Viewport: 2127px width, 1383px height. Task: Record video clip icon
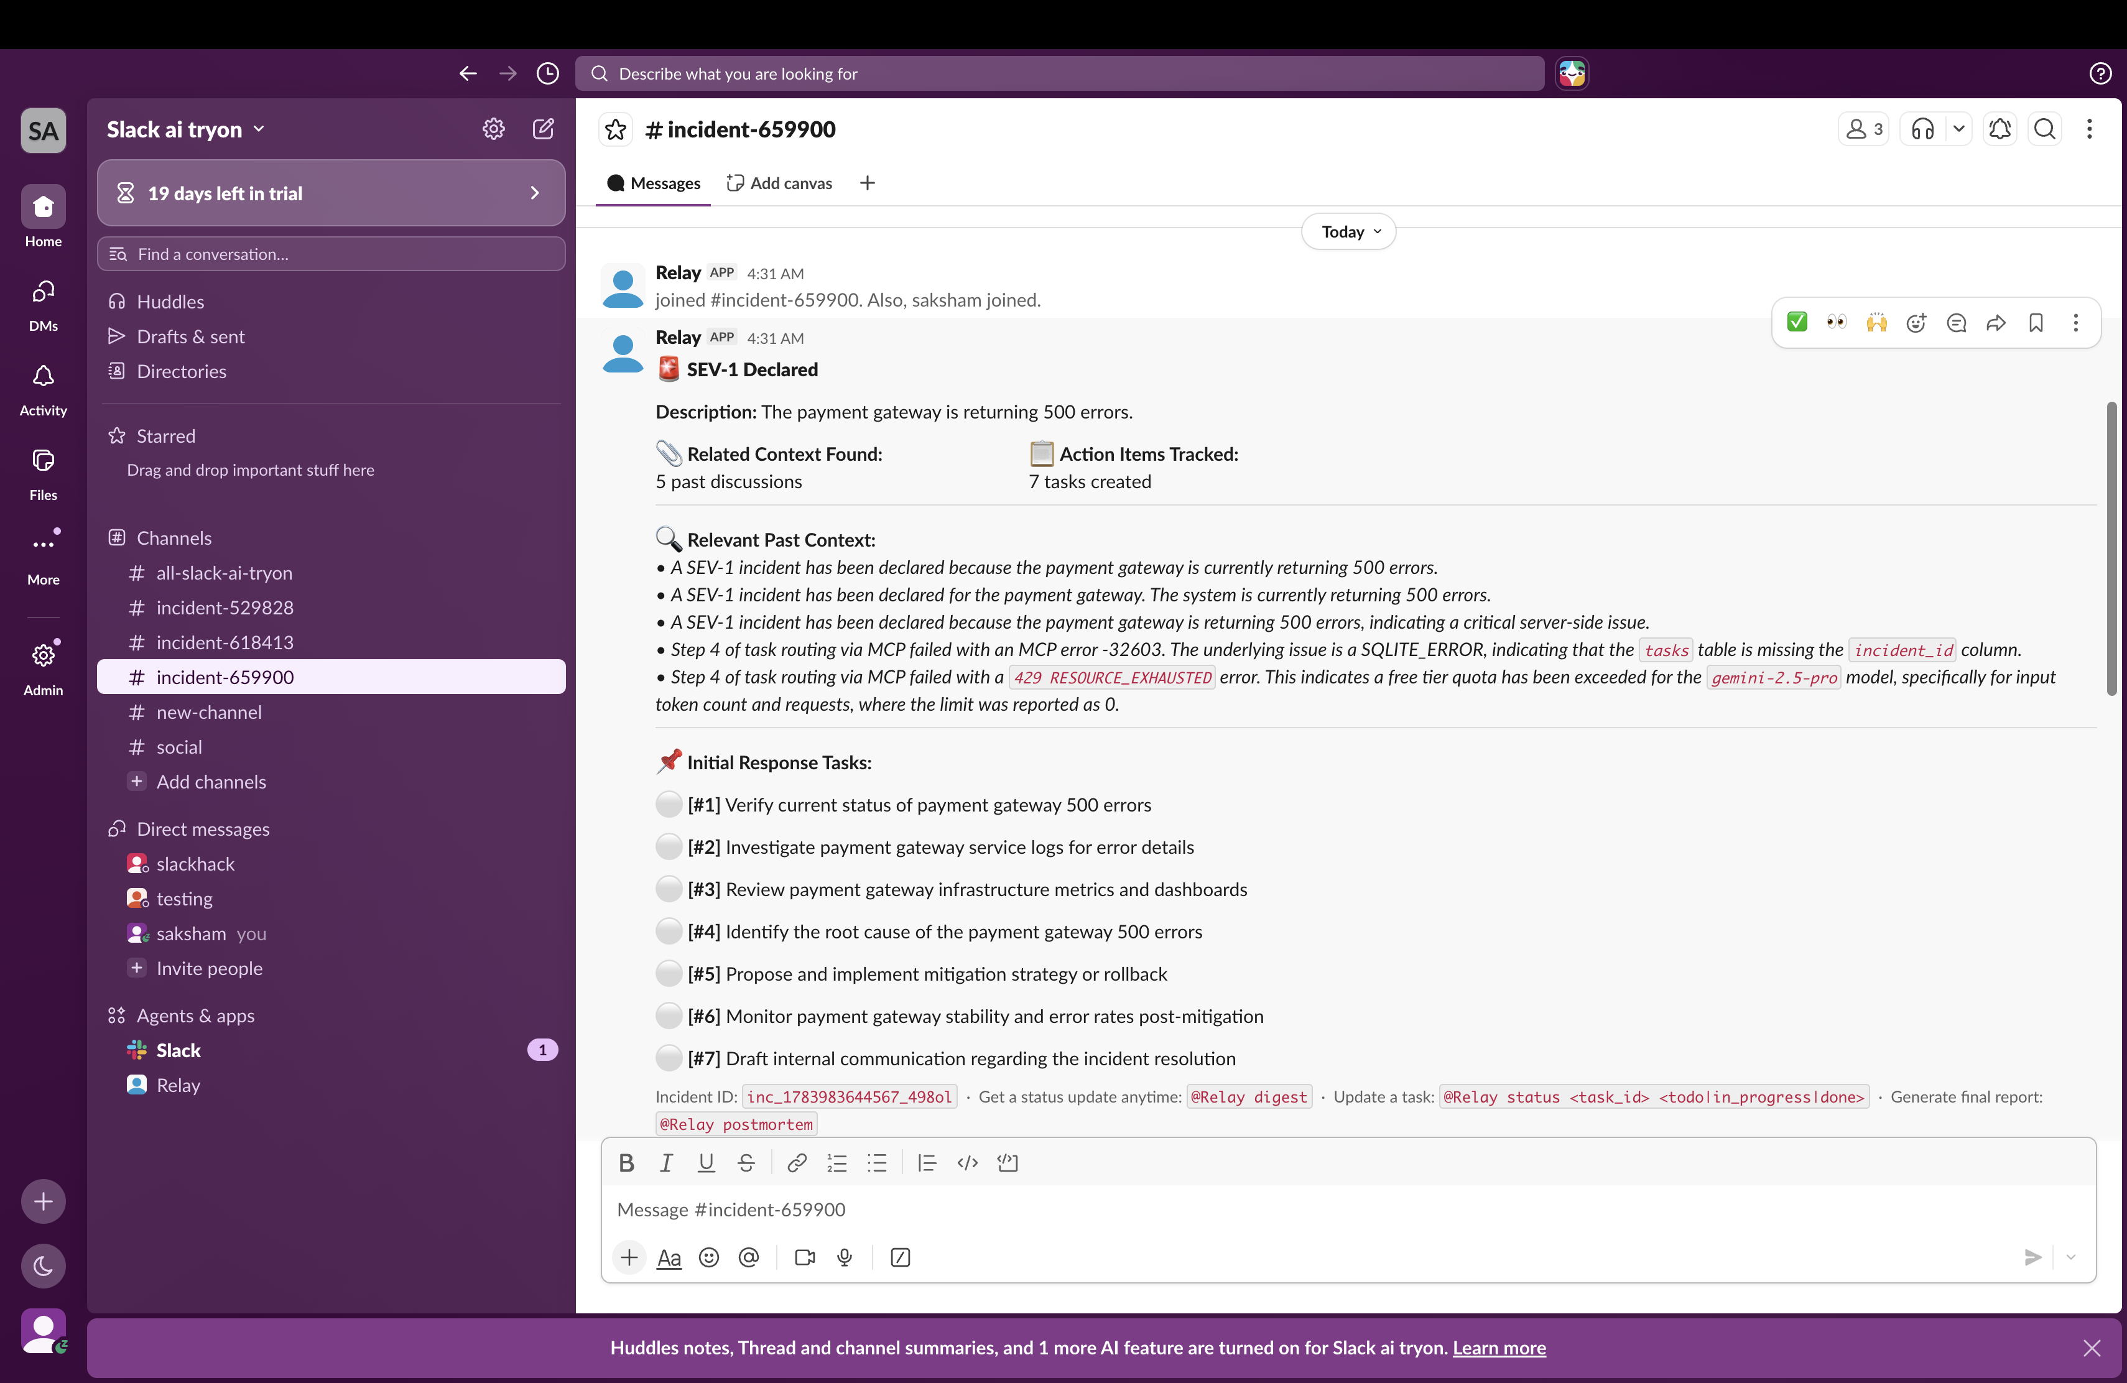click(x=804, y=1257)
